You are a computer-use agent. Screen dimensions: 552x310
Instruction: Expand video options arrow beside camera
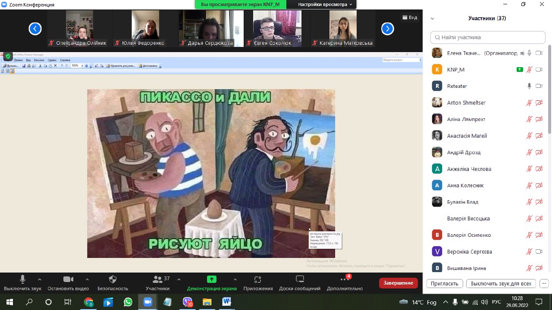point(87,279)
